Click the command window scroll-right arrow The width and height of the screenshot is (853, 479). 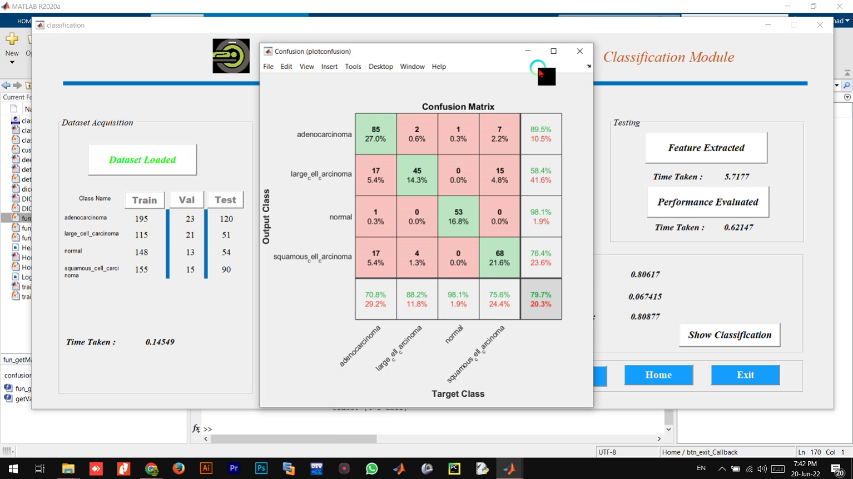(x=659, y=438)
